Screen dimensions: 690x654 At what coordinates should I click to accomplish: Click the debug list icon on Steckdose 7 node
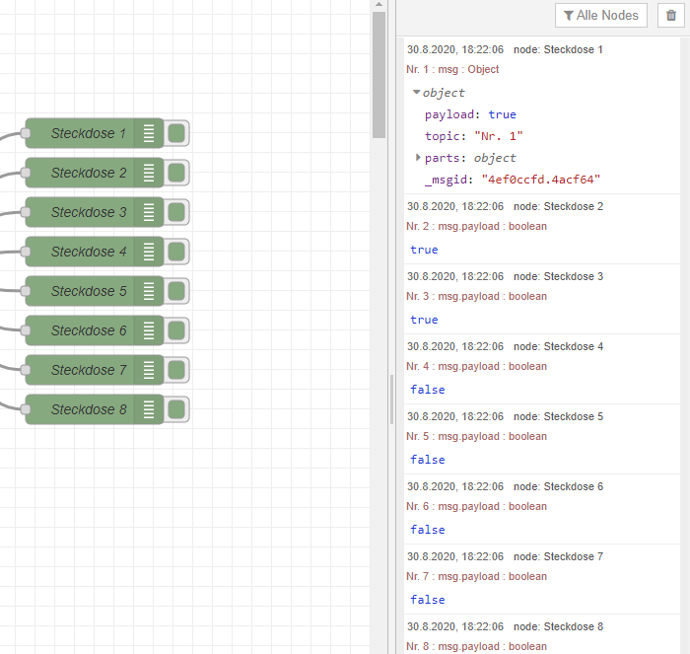click(x=149, y=370)
